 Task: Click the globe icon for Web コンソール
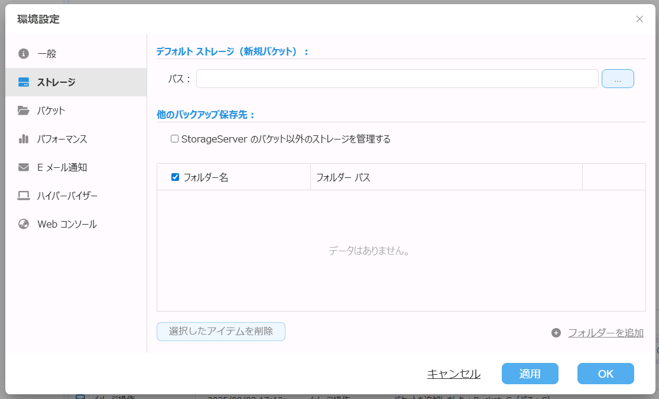(24, 224)
